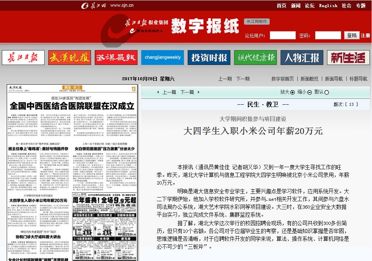Open the 新生活 newspaper logo

click(348, 58)
